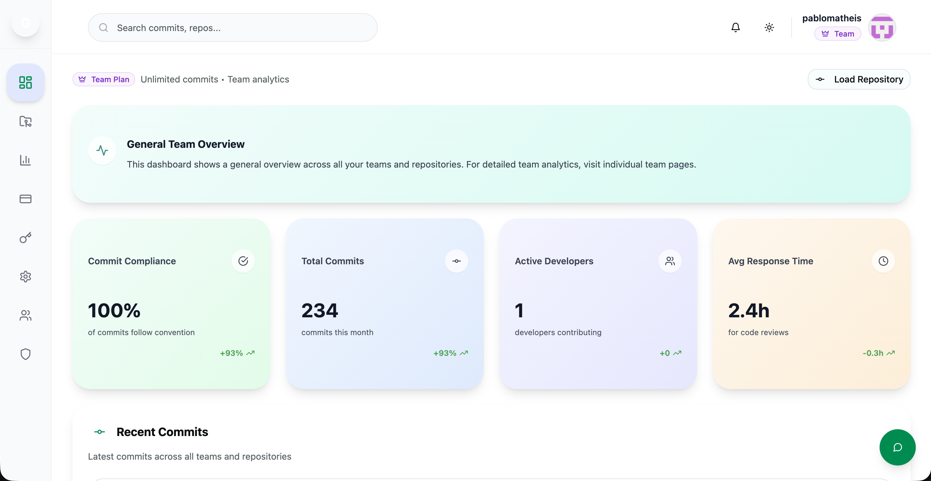Toggle light/dark theme sun icon
This screenshot has width=931, height=481.
(769, 27)
